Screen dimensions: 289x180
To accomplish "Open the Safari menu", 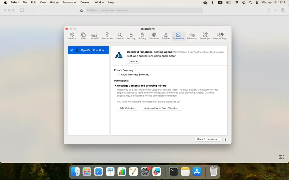I will (14, 2).
